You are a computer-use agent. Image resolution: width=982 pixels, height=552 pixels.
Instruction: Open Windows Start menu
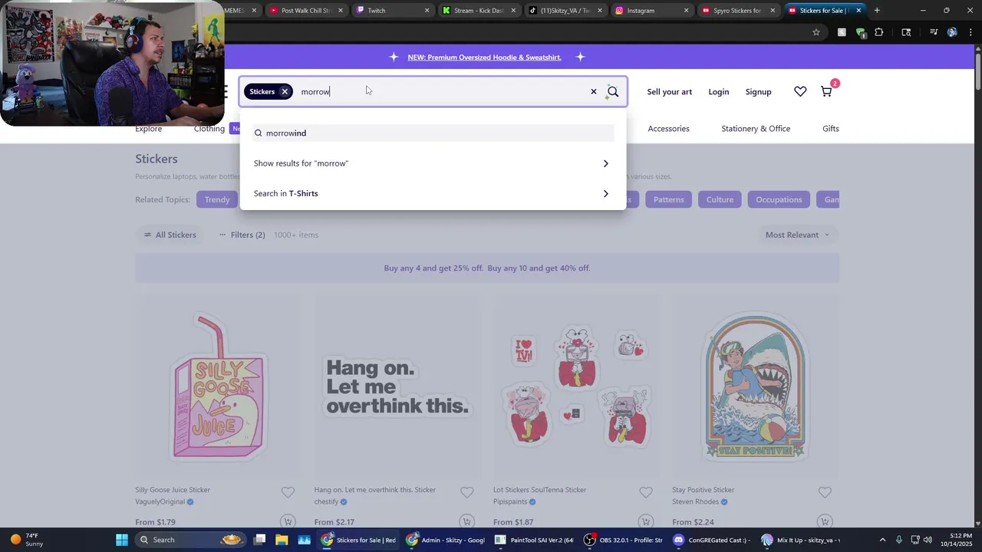pos(122,540)
